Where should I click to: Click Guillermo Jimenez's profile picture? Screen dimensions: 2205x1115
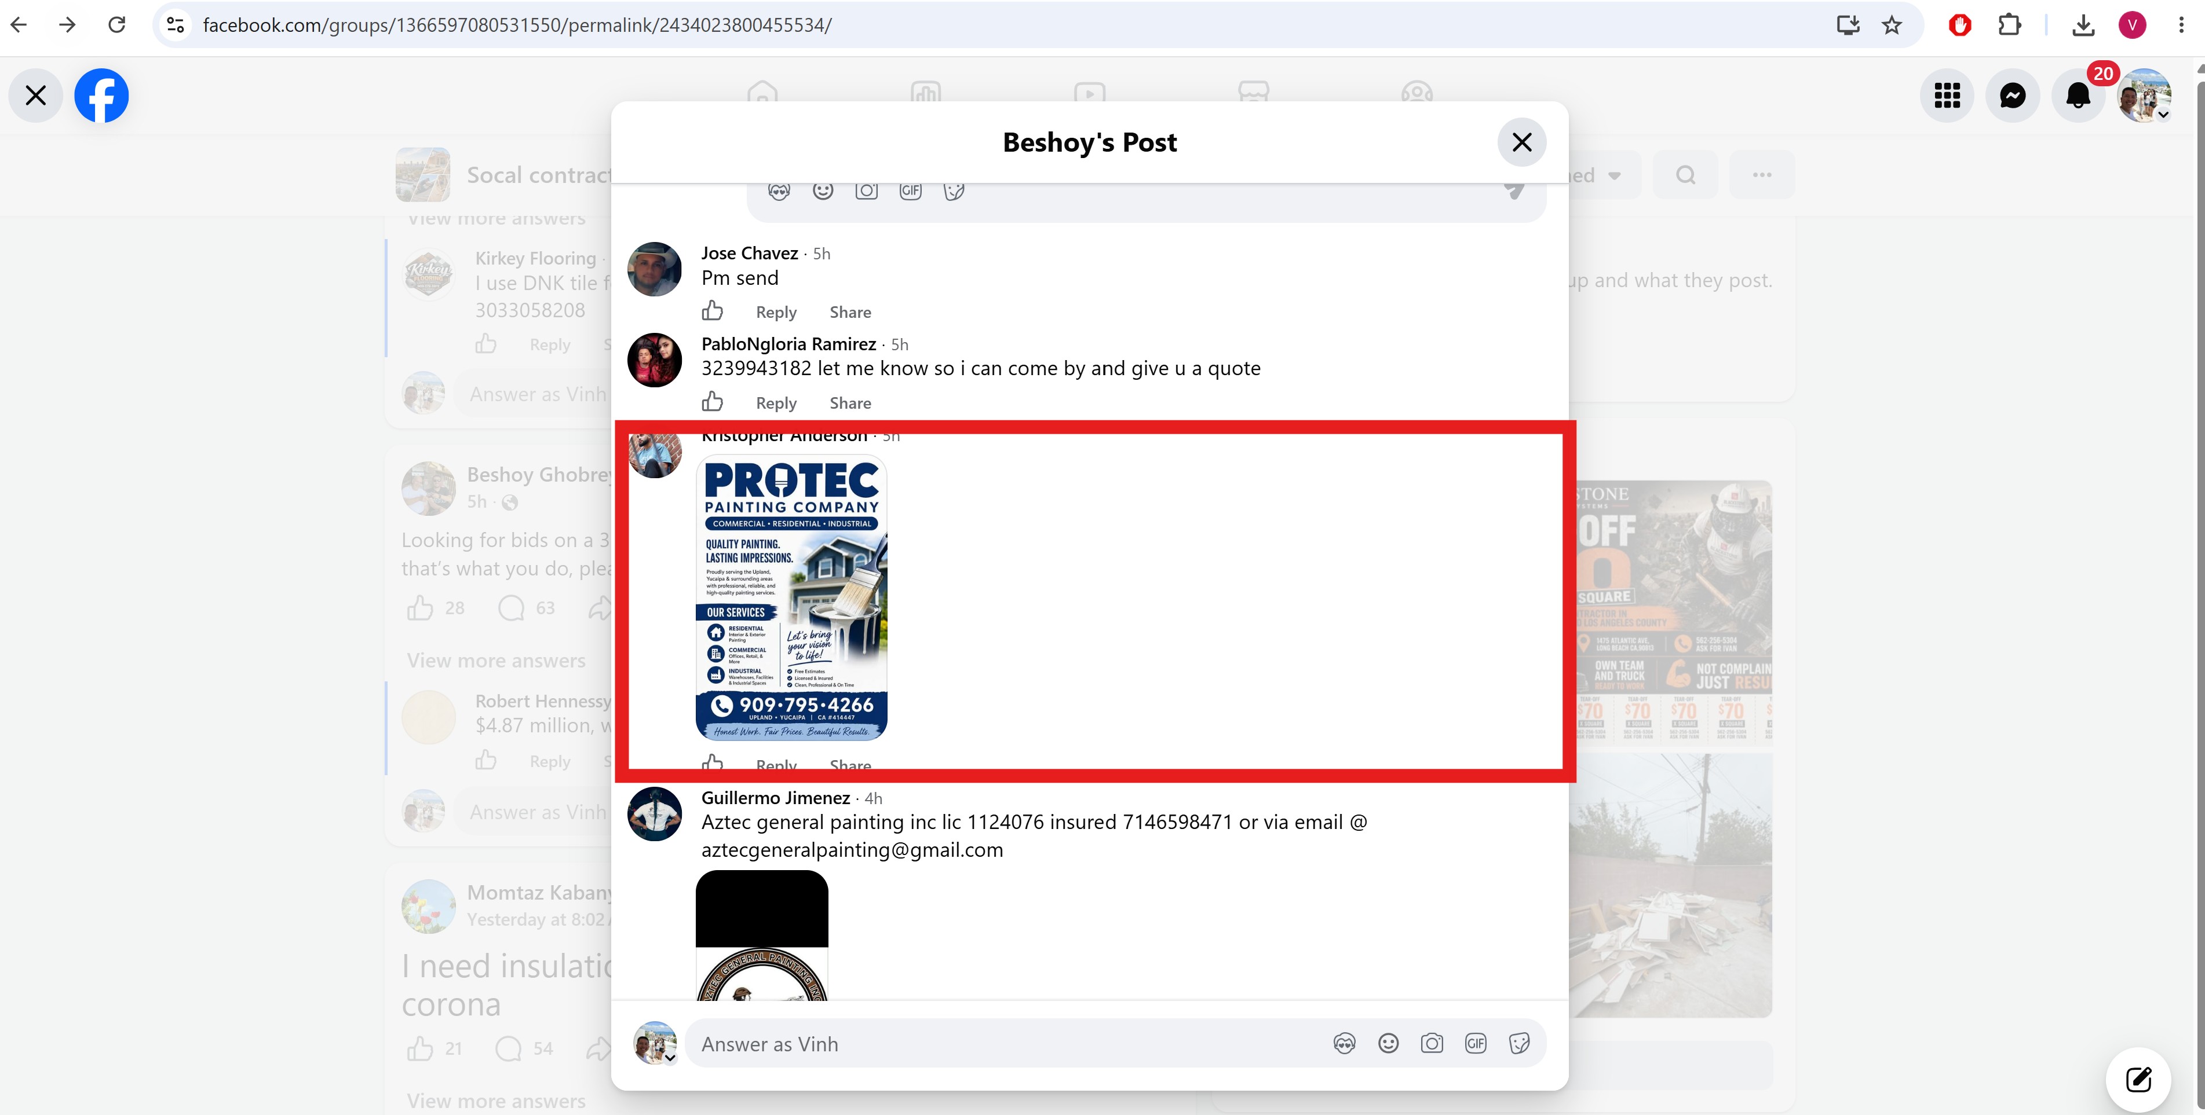[654, 813]
